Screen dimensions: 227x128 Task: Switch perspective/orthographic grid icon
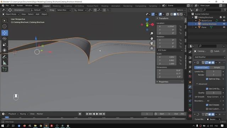(x=151, y=48)
